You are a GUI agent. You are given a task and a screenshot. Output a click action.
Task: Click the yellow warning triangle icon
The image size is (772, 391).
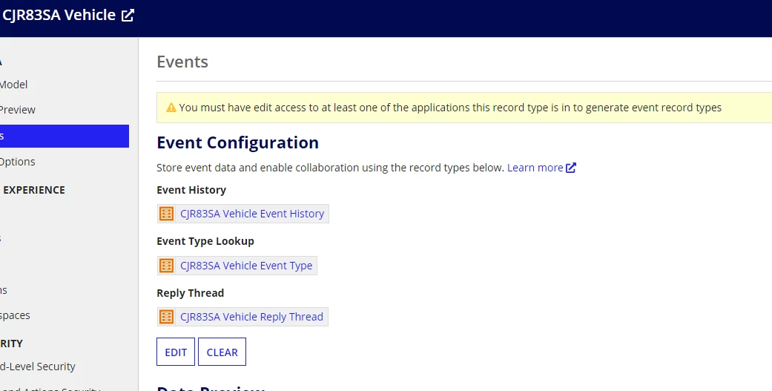tap(171, 108)
